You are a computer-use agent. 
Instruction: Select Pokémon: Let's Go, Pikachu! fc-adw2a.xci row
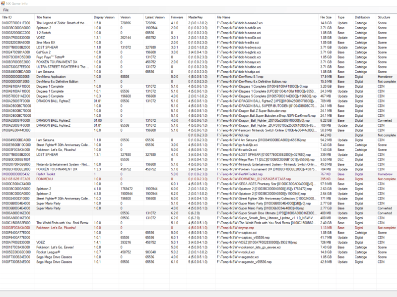click(x=198, y=150)
